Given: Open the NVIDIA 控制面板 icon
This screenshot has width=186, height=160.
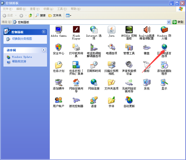Looking at the screenshot, I should 129,29.
